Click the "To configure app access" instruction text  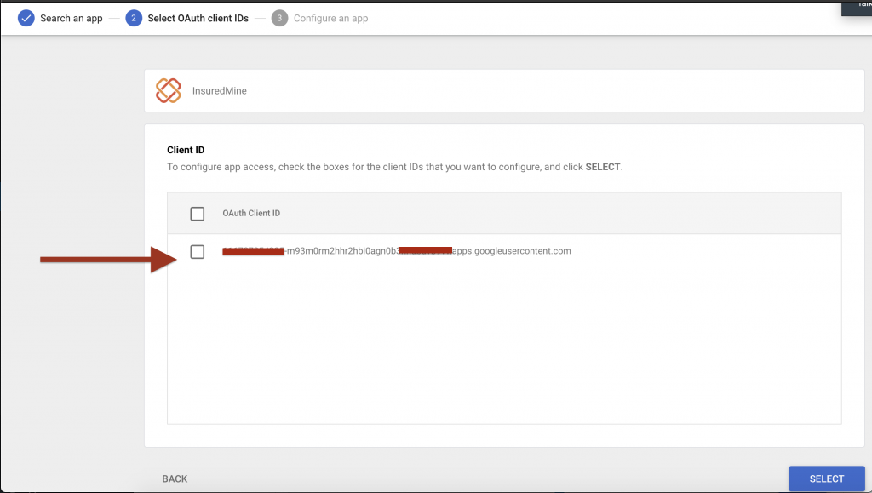coord(375,168)
